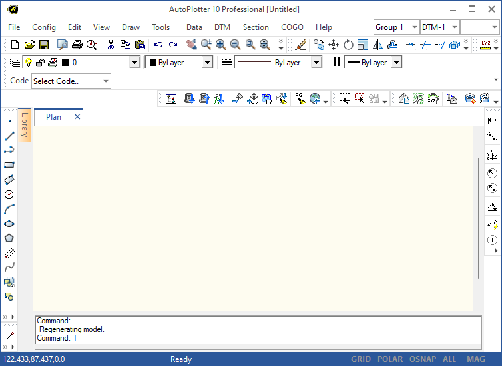Switch to the Plan tab
The width and height of the screenshot is (502, 366).
click(x=53, y=117)
